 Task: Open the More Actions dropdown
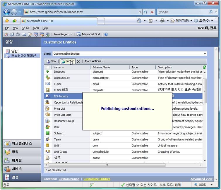(94, 61)
